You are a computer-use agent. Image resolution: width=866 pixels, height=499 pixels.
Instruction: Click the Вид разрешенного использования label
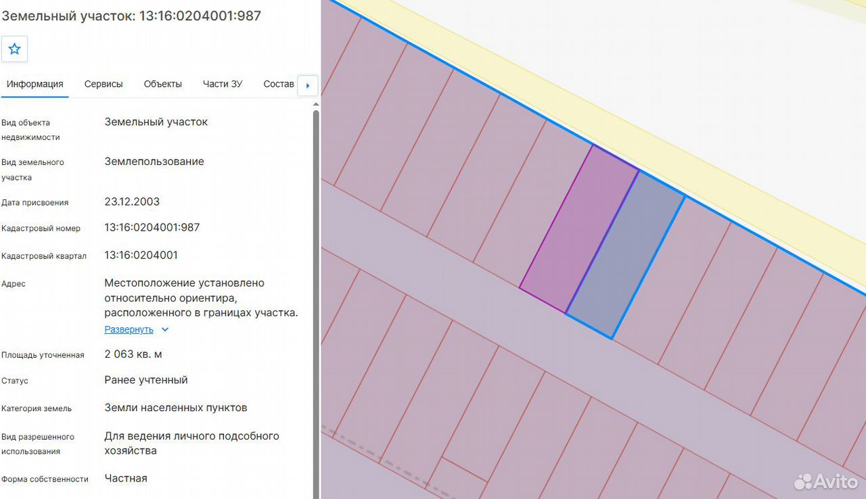tap(38, 444)
